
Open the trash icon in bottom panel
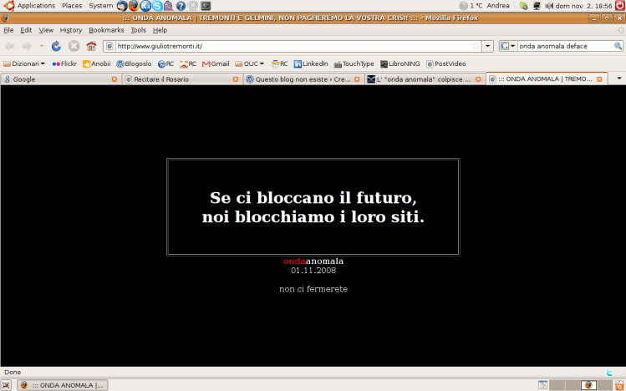(x=620, y=385)
